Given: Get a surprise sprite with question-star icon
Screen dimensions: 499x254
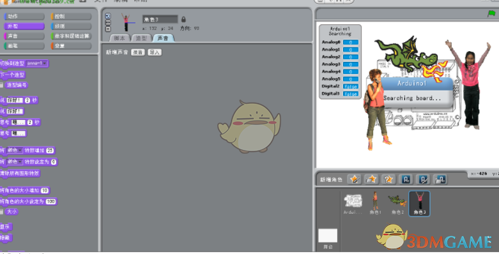Looking at the screenshot, I should [388, 179].
